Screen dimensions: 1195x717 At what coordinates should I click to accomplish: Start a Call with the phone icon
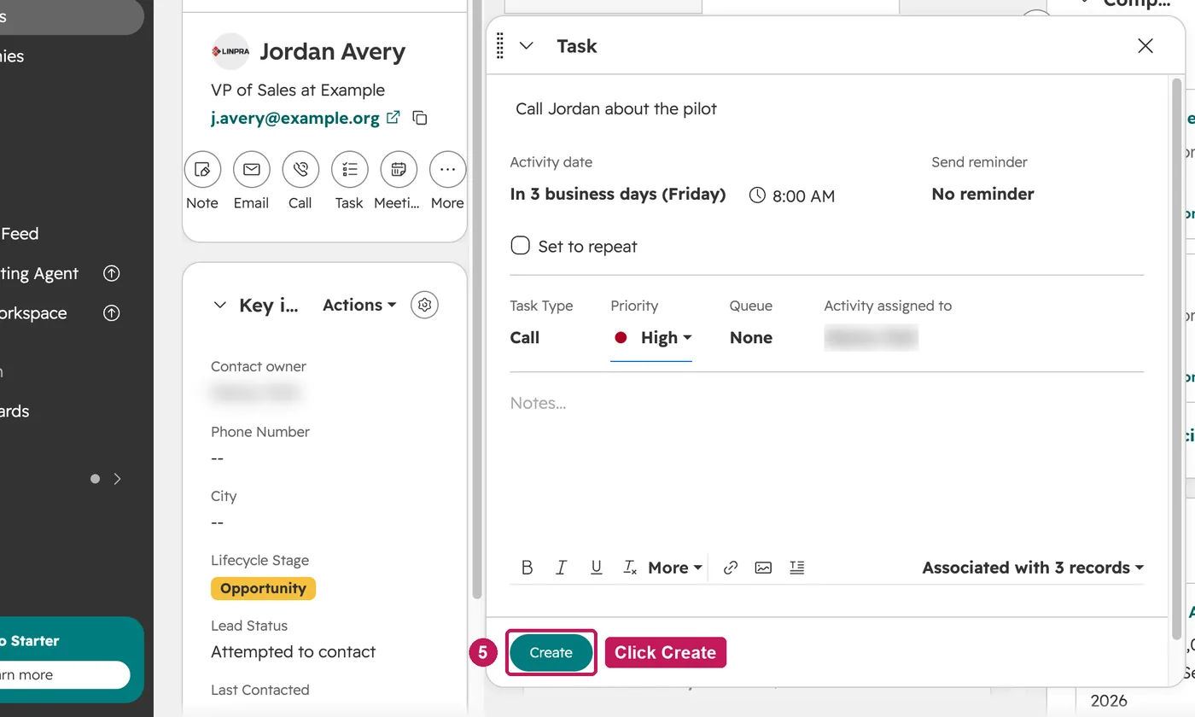pyautogui.click(x=300, y=170)
